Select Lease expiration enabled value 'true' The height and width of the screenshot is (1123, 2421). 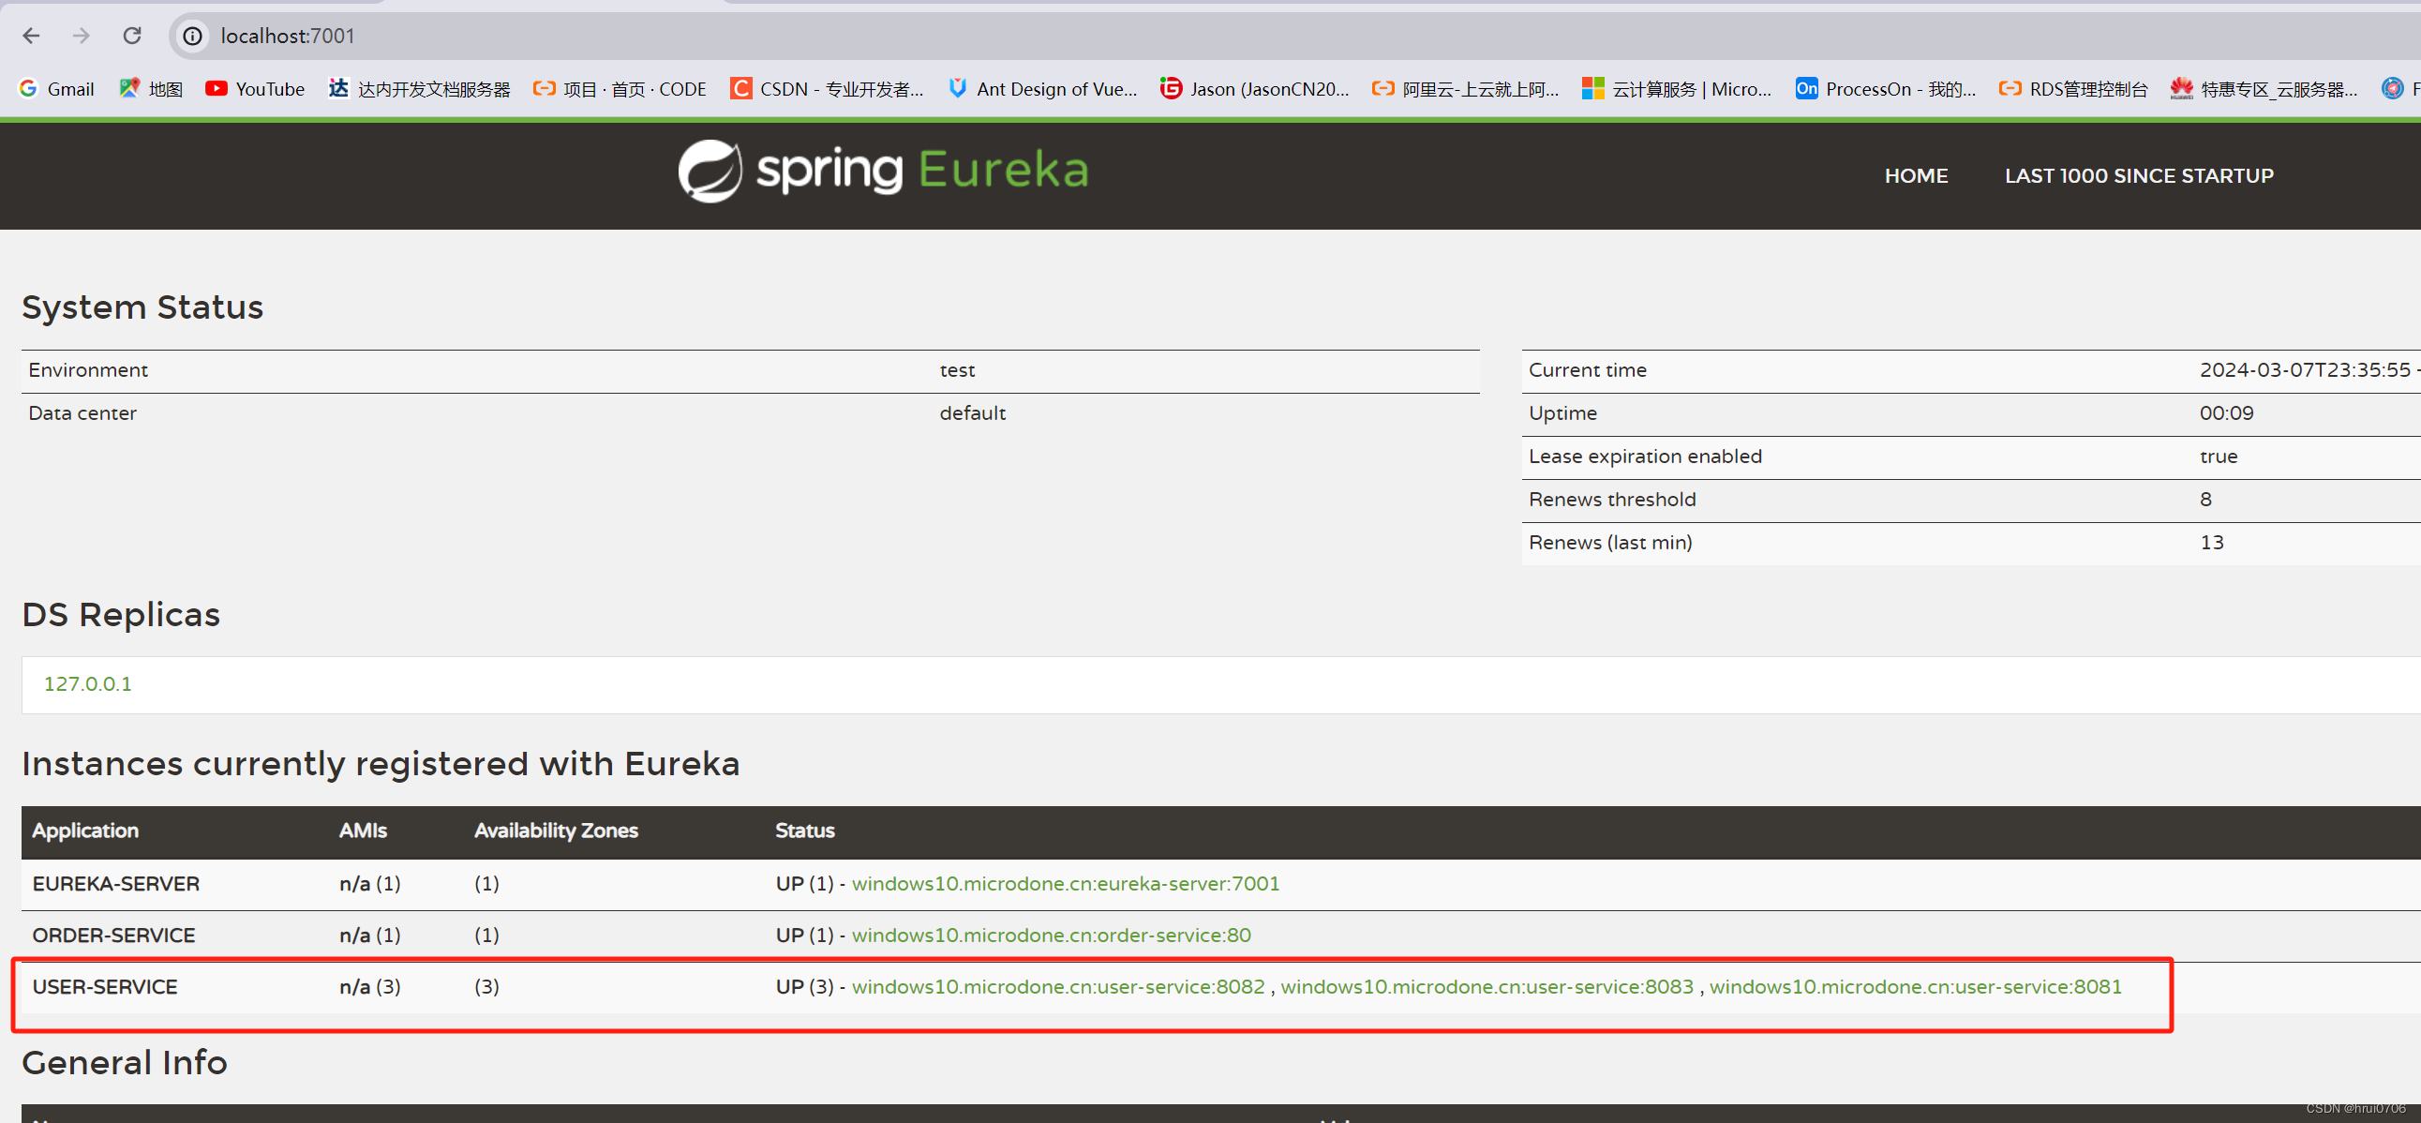pyautogui.click(x=2218, y=457)
